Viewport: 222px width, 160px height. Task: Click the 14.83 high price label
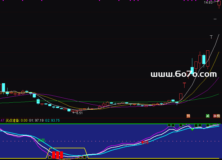tap(208, 3)
